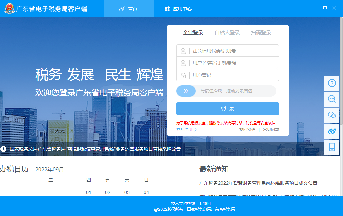Select calendar date 04
The height and width of the screenshot is (216, 343).
146,192
